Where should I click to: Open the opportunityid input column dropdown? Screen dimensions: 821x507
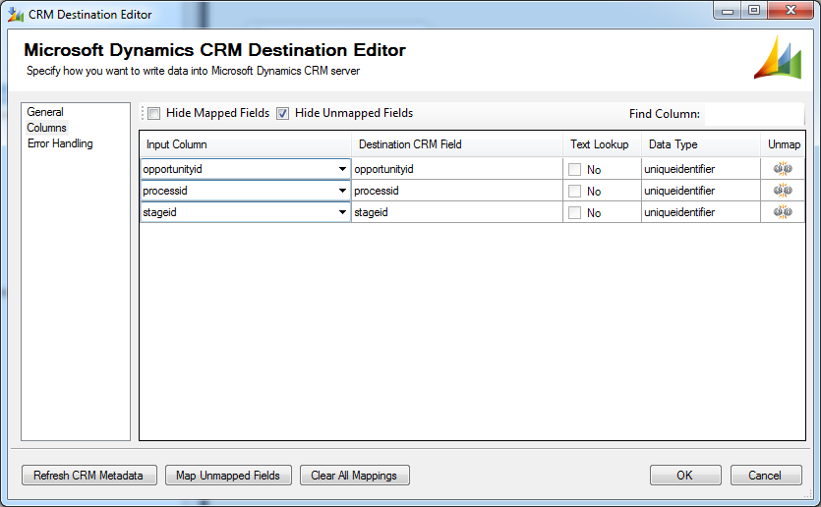[342, 169]
